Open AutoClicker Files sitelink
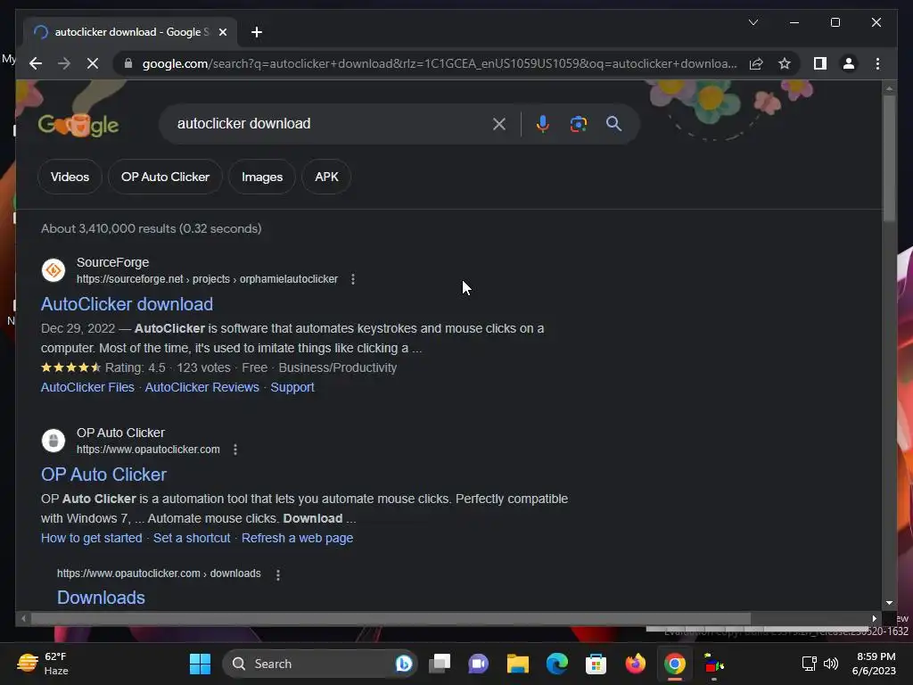 coord(87,387)
